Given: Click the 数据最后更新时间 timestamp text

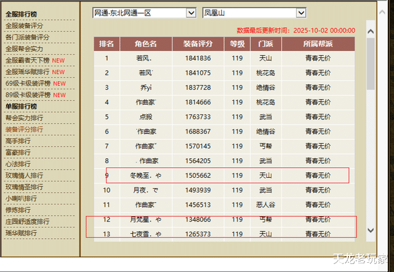Looking at the screenshot, I should coord(296,30).
